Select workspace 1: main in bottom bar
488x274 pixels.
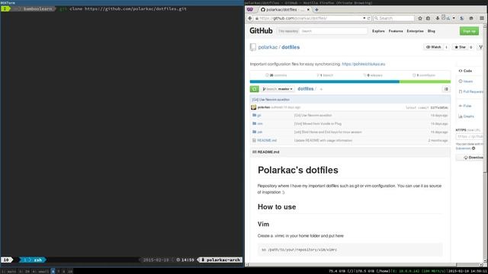tap(8, 272)
